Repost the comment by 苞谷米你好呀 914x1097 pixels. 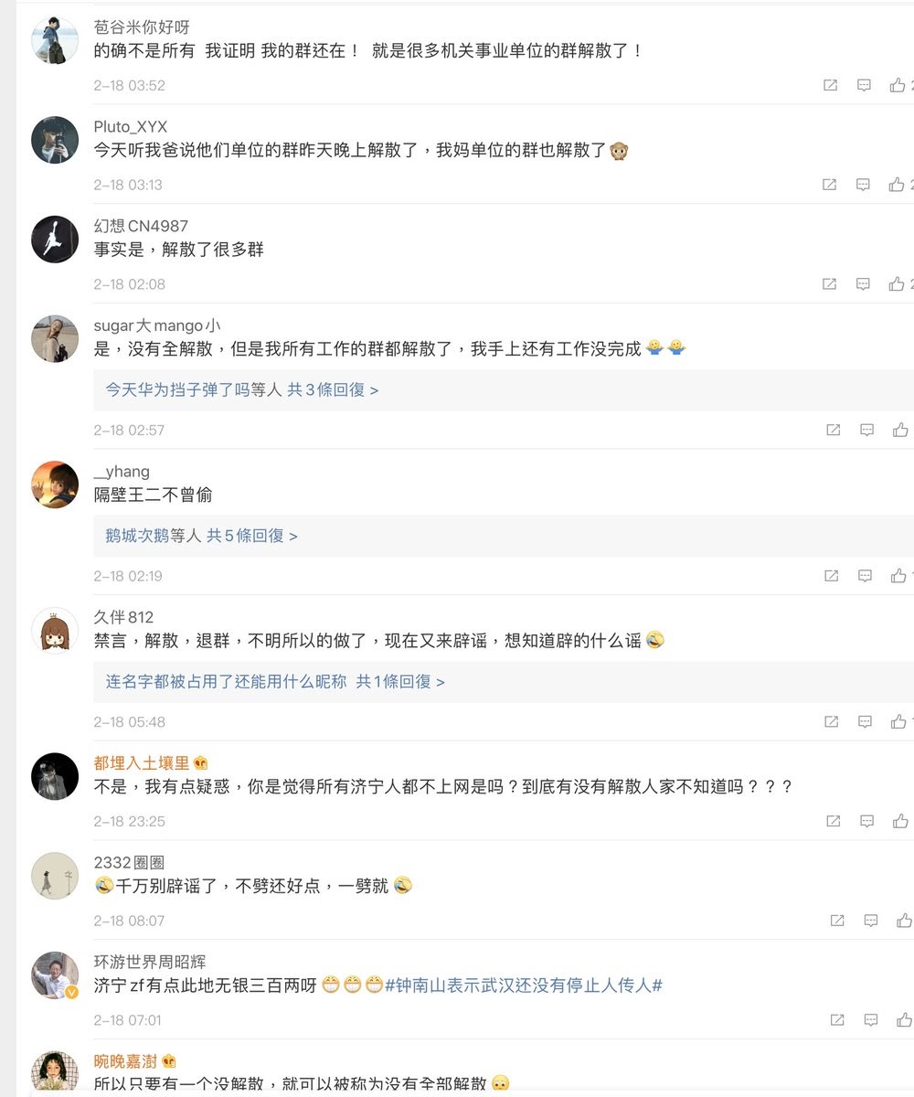[x=830, y=85]
